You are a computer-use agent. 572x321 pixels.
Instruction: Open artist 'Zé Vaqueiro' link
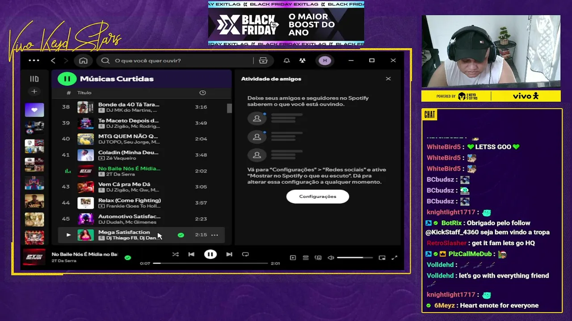[x=121, y=158]
